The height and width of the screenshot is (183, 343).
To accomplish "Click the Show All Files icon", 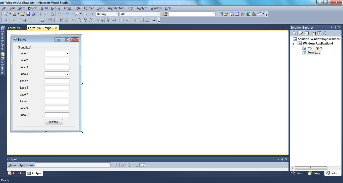I will [x=301, y=33].
